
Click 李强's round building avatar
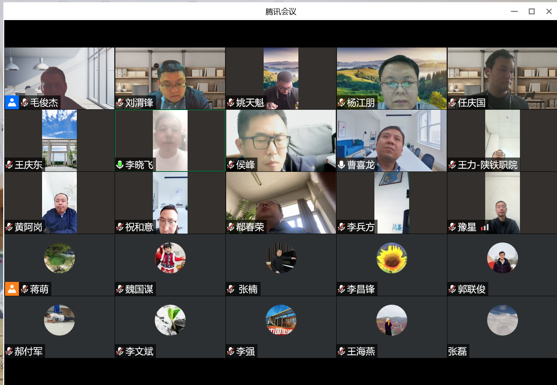[x=281, y=320]
